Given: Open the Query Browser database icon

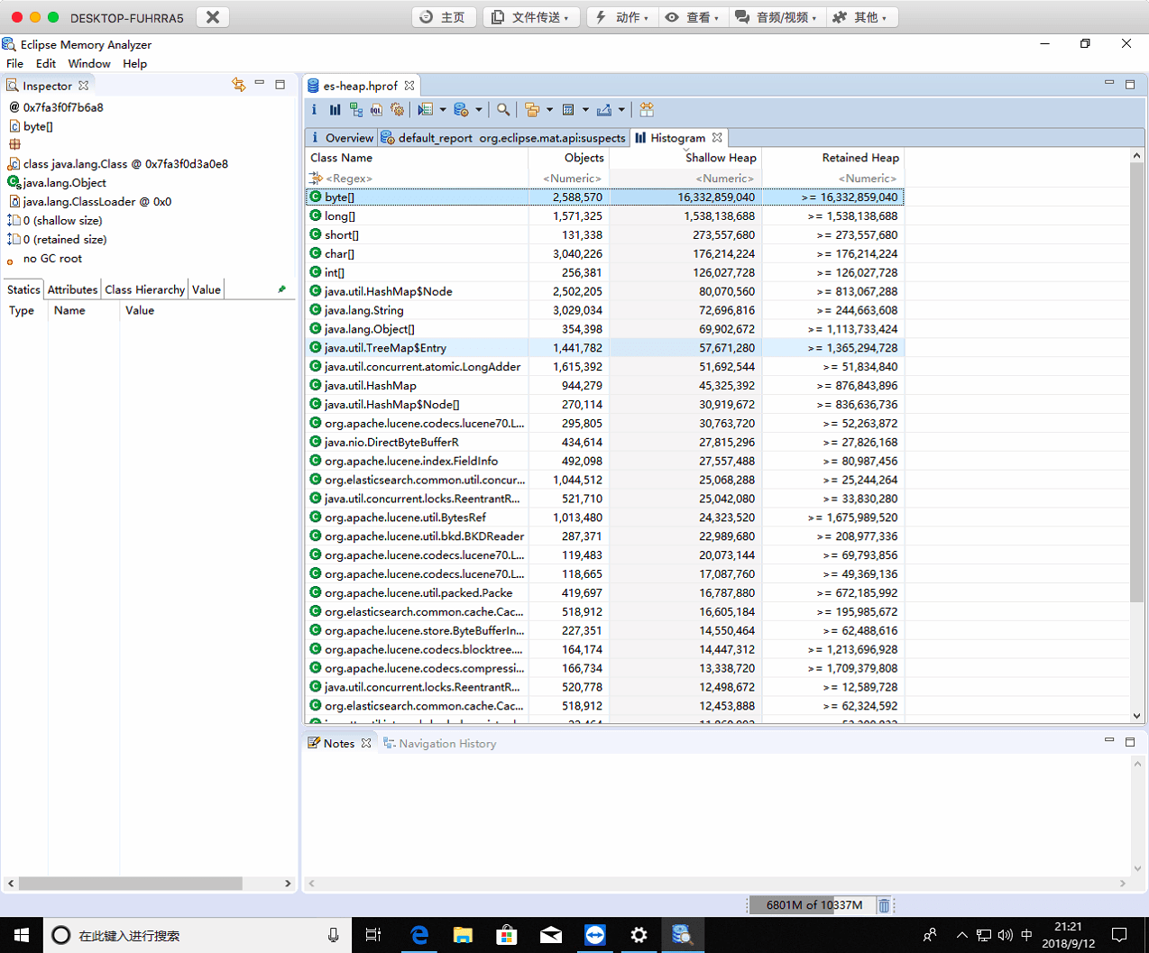Looking at the screenshot, I should coord(461,110).
